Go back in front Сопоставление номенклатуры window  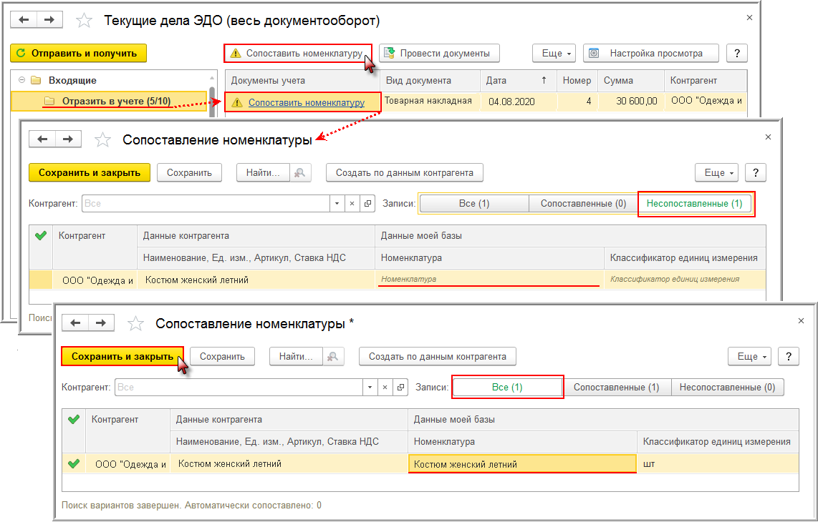75,323
